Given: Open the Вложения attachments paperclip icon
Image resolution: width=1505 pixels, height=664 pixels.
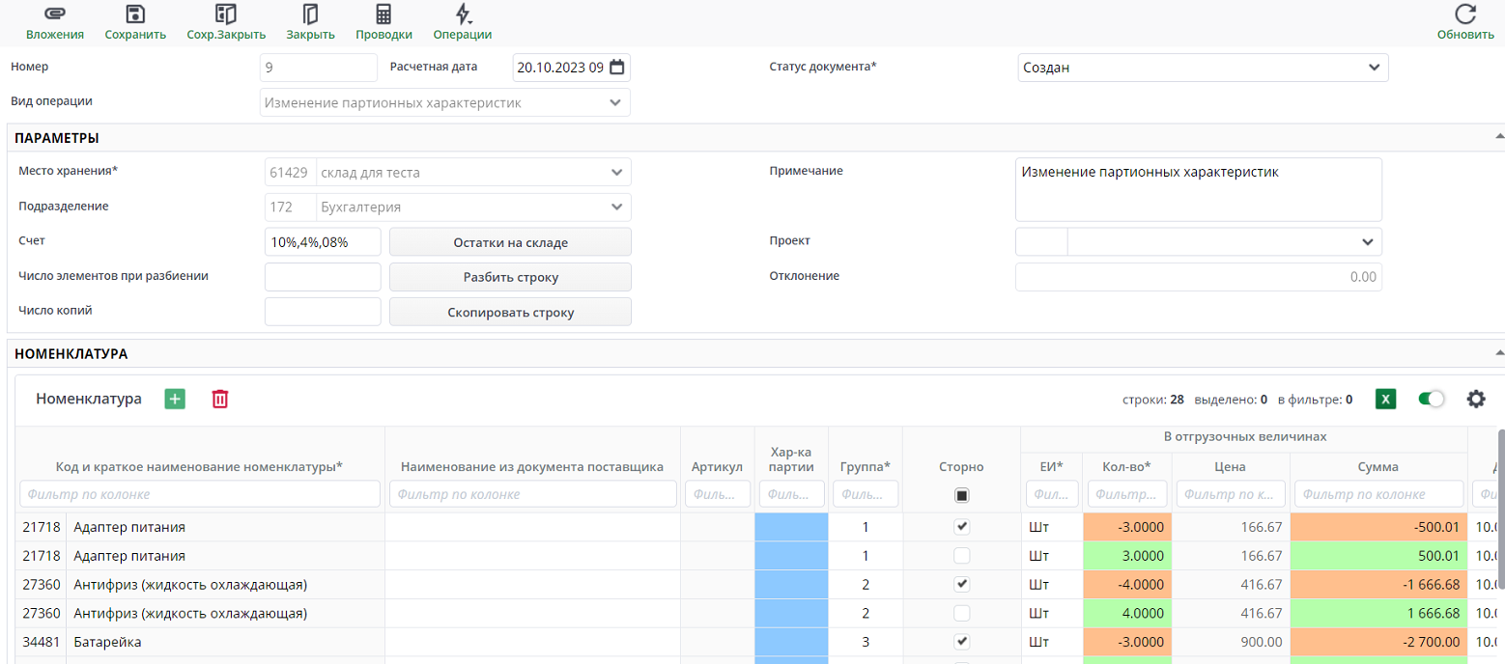Looking at the screenshot, I should tap(54, 14).
